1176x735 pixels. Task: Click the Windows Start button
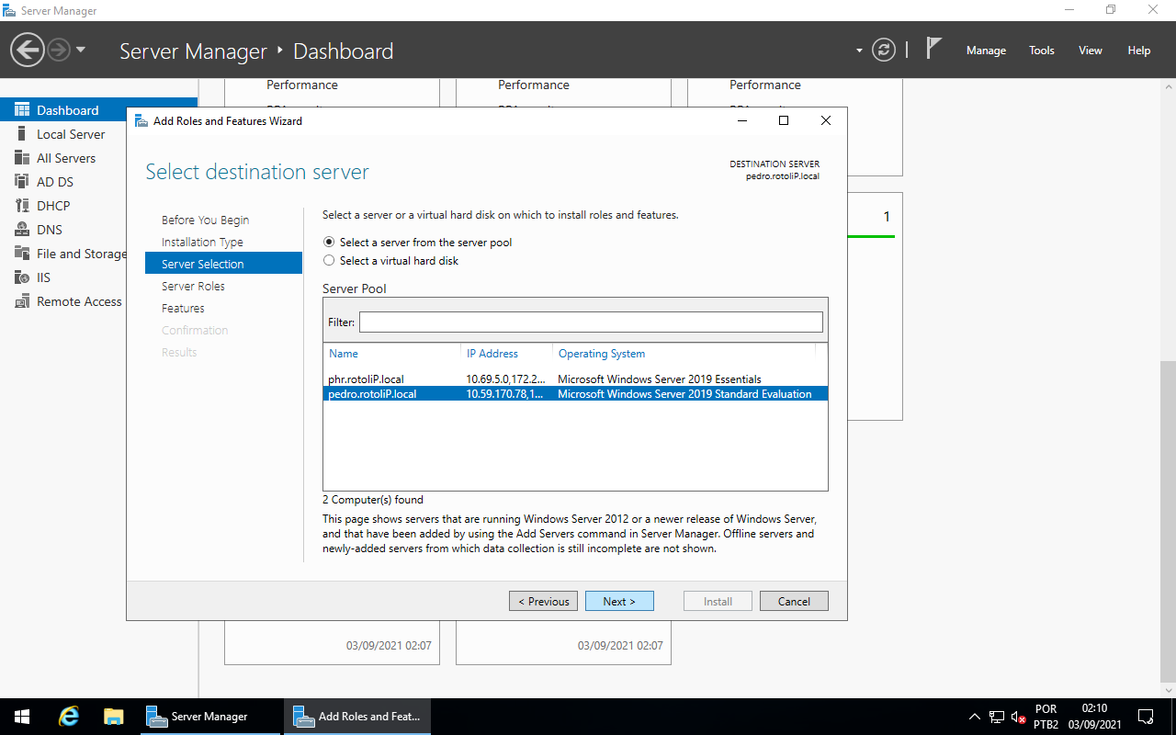22,717
